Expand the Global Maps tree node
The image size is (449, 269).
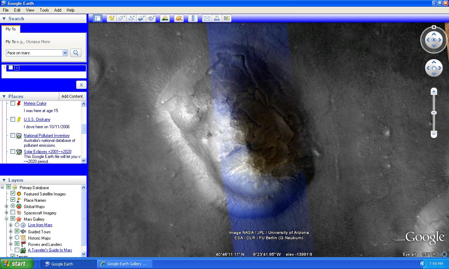(6, 206)
